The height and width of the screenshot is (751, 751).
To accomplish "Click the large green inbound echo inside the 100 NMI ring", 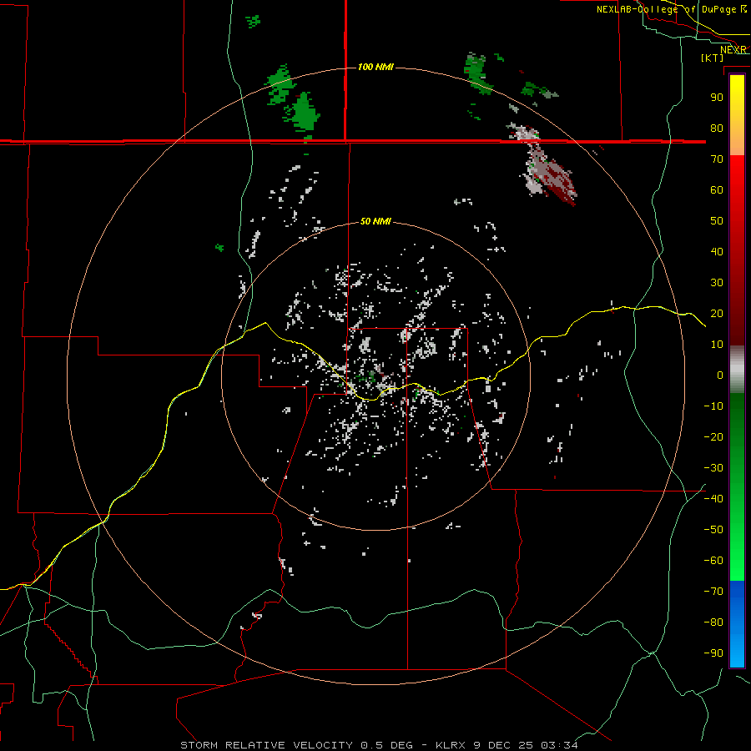I will click(305, 114).
